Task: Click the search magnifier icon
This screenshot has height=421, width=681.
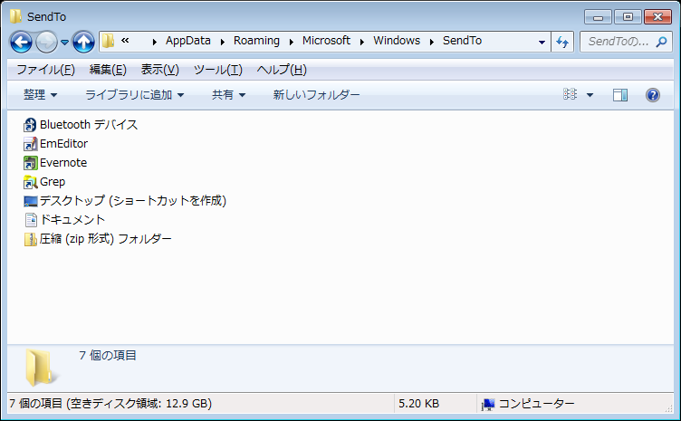Action: [662, 42]
